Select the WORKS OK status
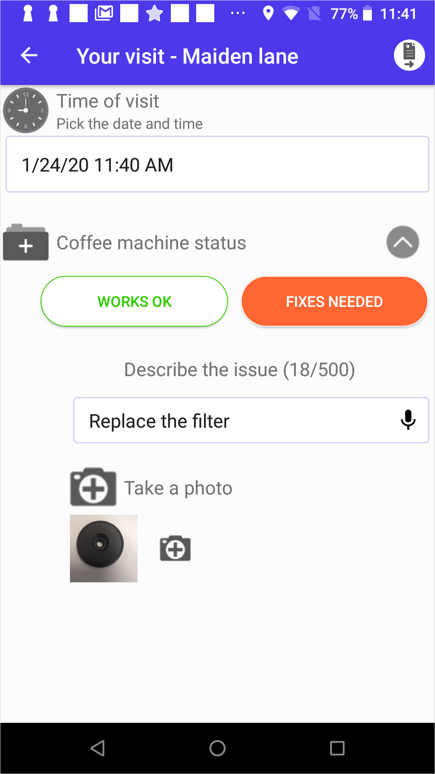This screenshot has width=435, height=774. coord(134,301)
